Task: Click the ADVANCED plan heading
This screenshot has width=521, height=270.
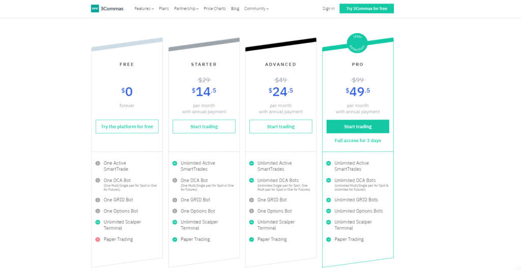Action: (281, 64)
